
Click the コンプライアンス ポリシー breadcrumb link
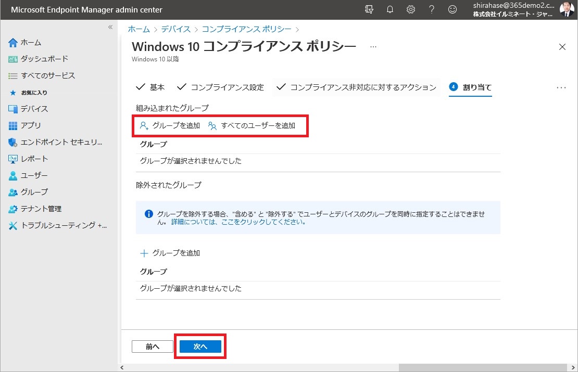(x=247, y=29)
